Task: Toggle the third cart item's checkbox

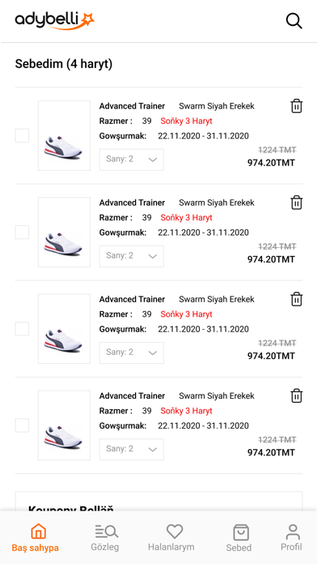Action: coord(22,329)
